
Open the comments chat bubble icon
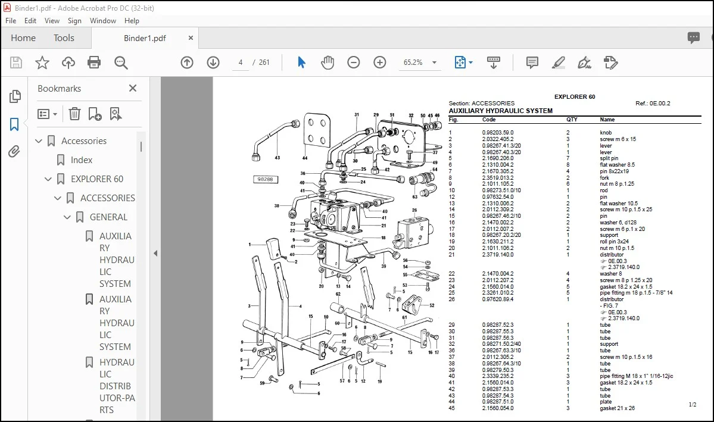pyautogui.click(x=694, y=37)
